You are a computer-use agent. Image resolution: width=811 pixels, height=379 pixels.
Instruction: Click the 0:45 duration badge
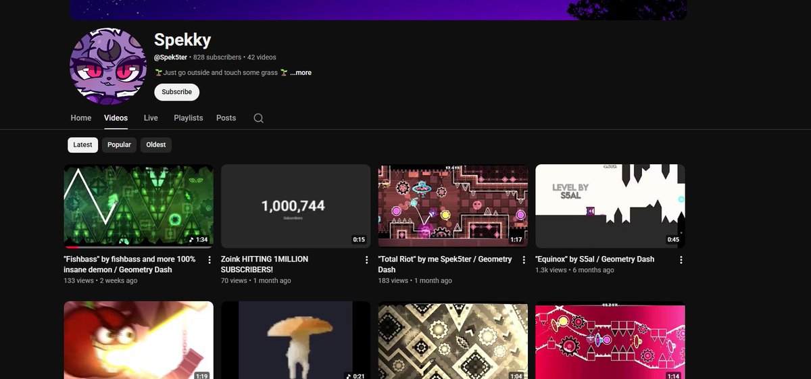click(673, 239)
